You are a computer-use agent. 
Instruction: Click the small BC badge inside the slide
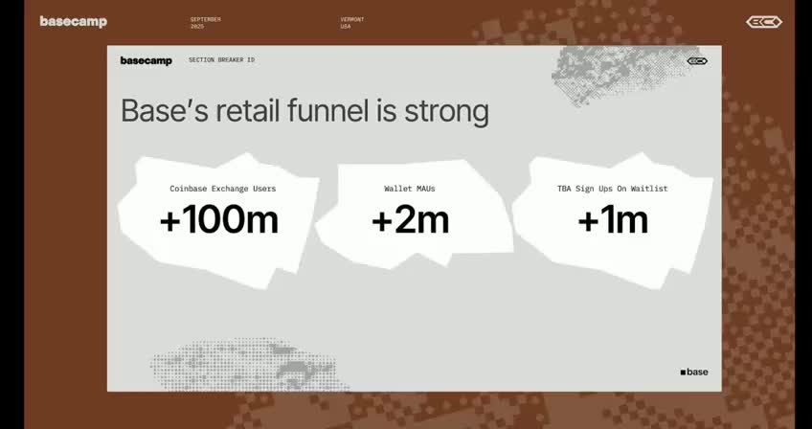click(697, 61)
